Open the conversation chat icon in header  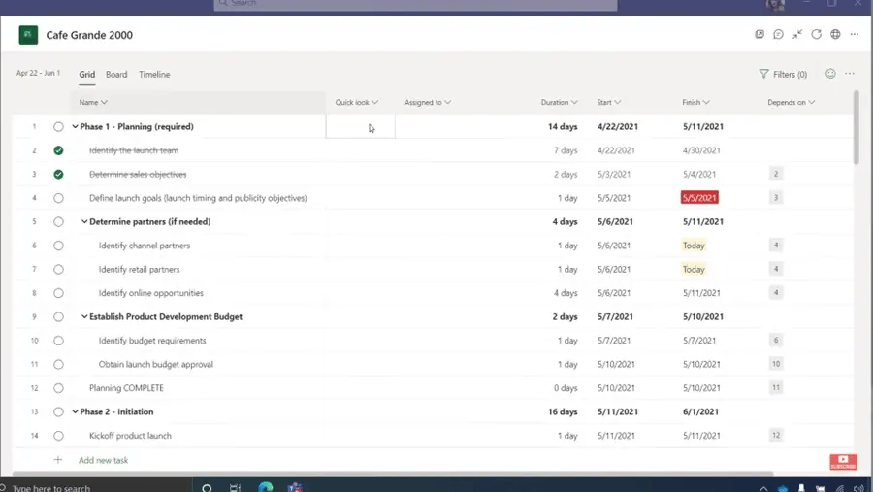[x=778, y=35]
